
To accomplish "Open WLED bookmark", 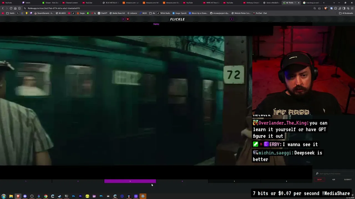I will [x=143, y=13].
